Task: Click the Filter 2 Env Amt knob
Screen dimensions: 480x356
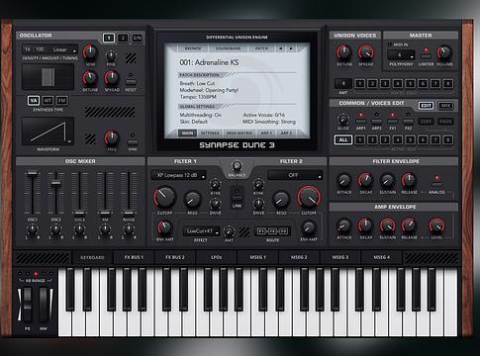Action: coord(309,228)
